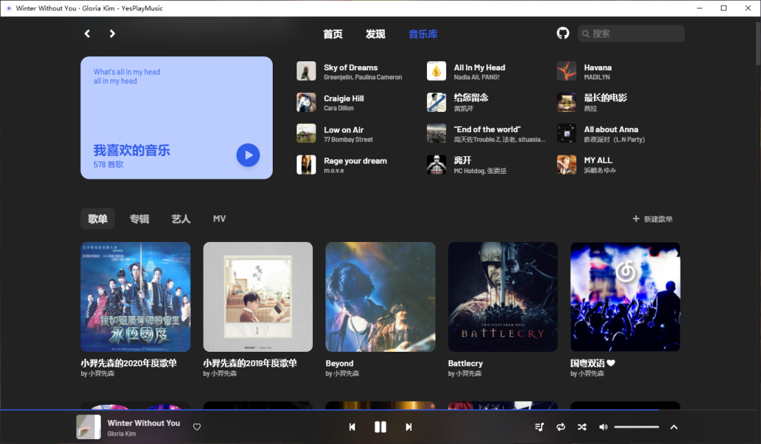Mute the volume with the speaker icon

(x=603, y=427)
